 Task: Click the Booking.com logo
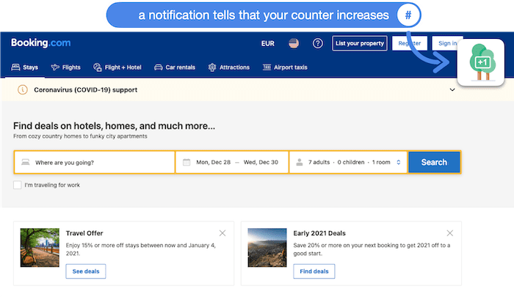40,43
